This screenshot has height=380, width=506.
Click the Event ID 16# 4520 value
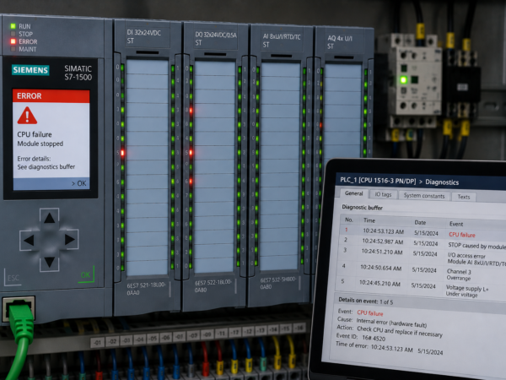point(374,339)
